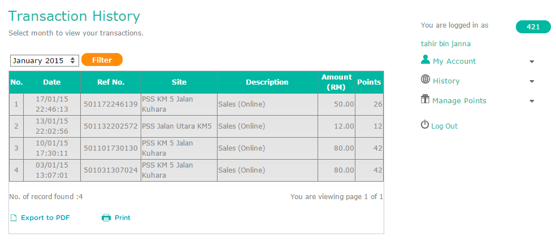Click the Manage Points gift icon
556x242 pixels.
tap(425, 99)
